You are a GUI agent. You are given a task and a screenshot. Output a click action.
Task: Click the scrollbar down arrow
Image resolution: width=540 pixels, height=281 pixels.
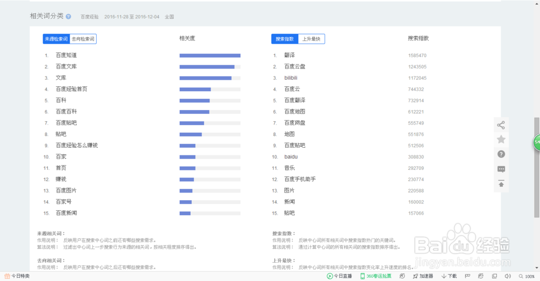[x=537, y=268]
